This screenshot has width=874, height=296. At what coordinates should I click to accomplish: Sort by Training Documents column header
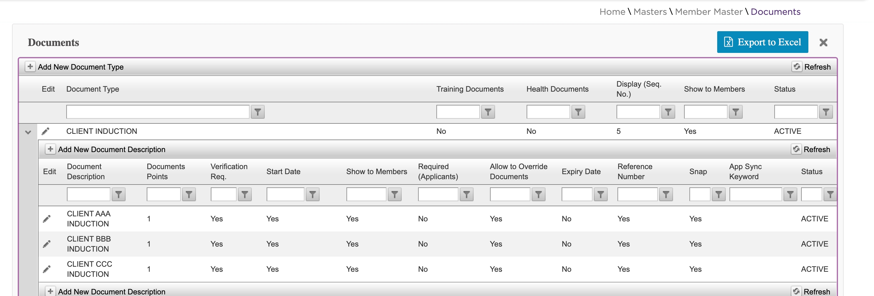(470, 89)
